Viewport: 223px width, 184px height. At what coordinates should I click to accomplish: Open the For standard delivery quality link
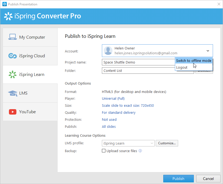[119, 112]
